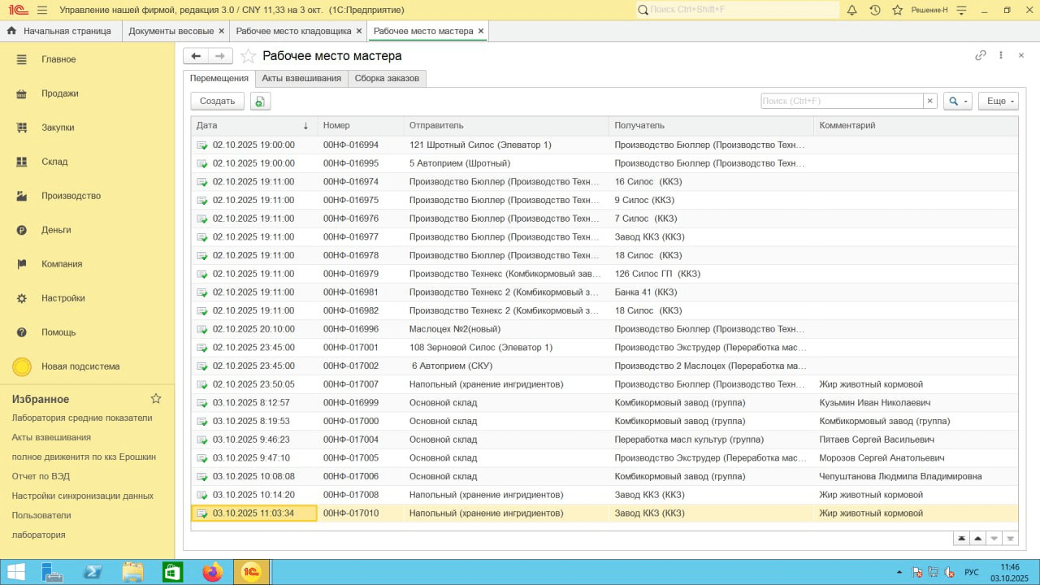Expand the search magnifier dropdown
This screenshot has width=1040, height=585.
coord(957,101)
